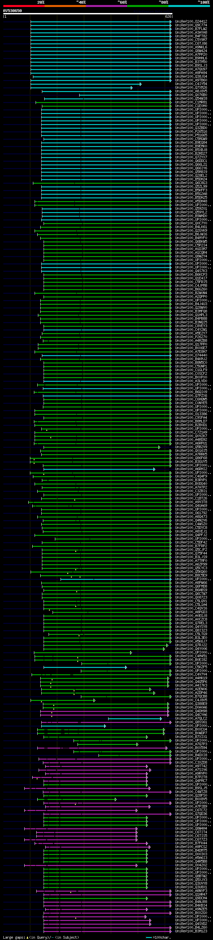Open the UniRef100_A3AYA8 entry

tap(191, 32)
